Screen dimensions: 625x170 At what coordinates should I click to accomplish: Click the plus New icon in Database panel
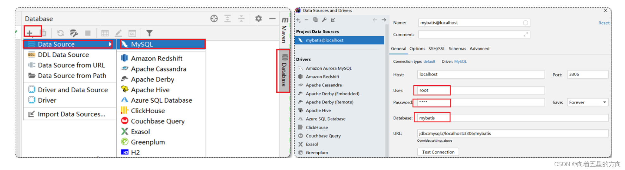(29, 33)
